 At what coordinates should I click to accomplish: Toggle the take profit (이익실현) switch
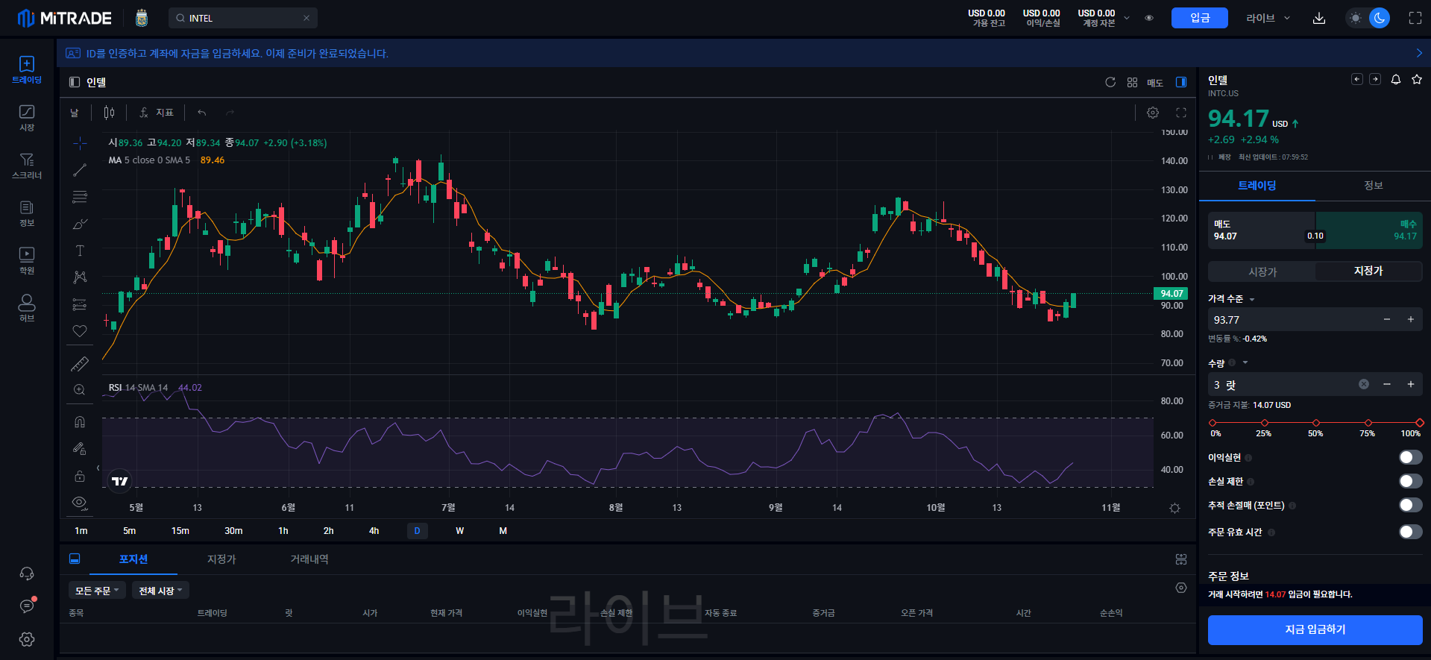pyautogui.click(x=1411, y=457)
